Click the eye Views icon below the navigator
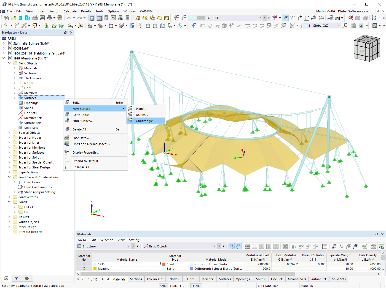Viewport: 386px width, 289px height. click(x=17, y=278)
